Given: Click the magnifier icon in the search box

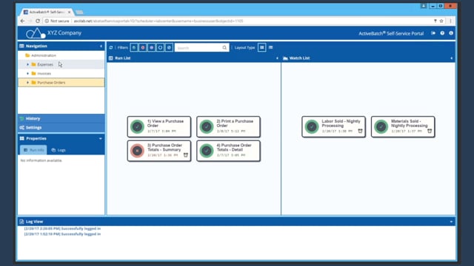Looking at the screenshot, I should click(224, 47).
